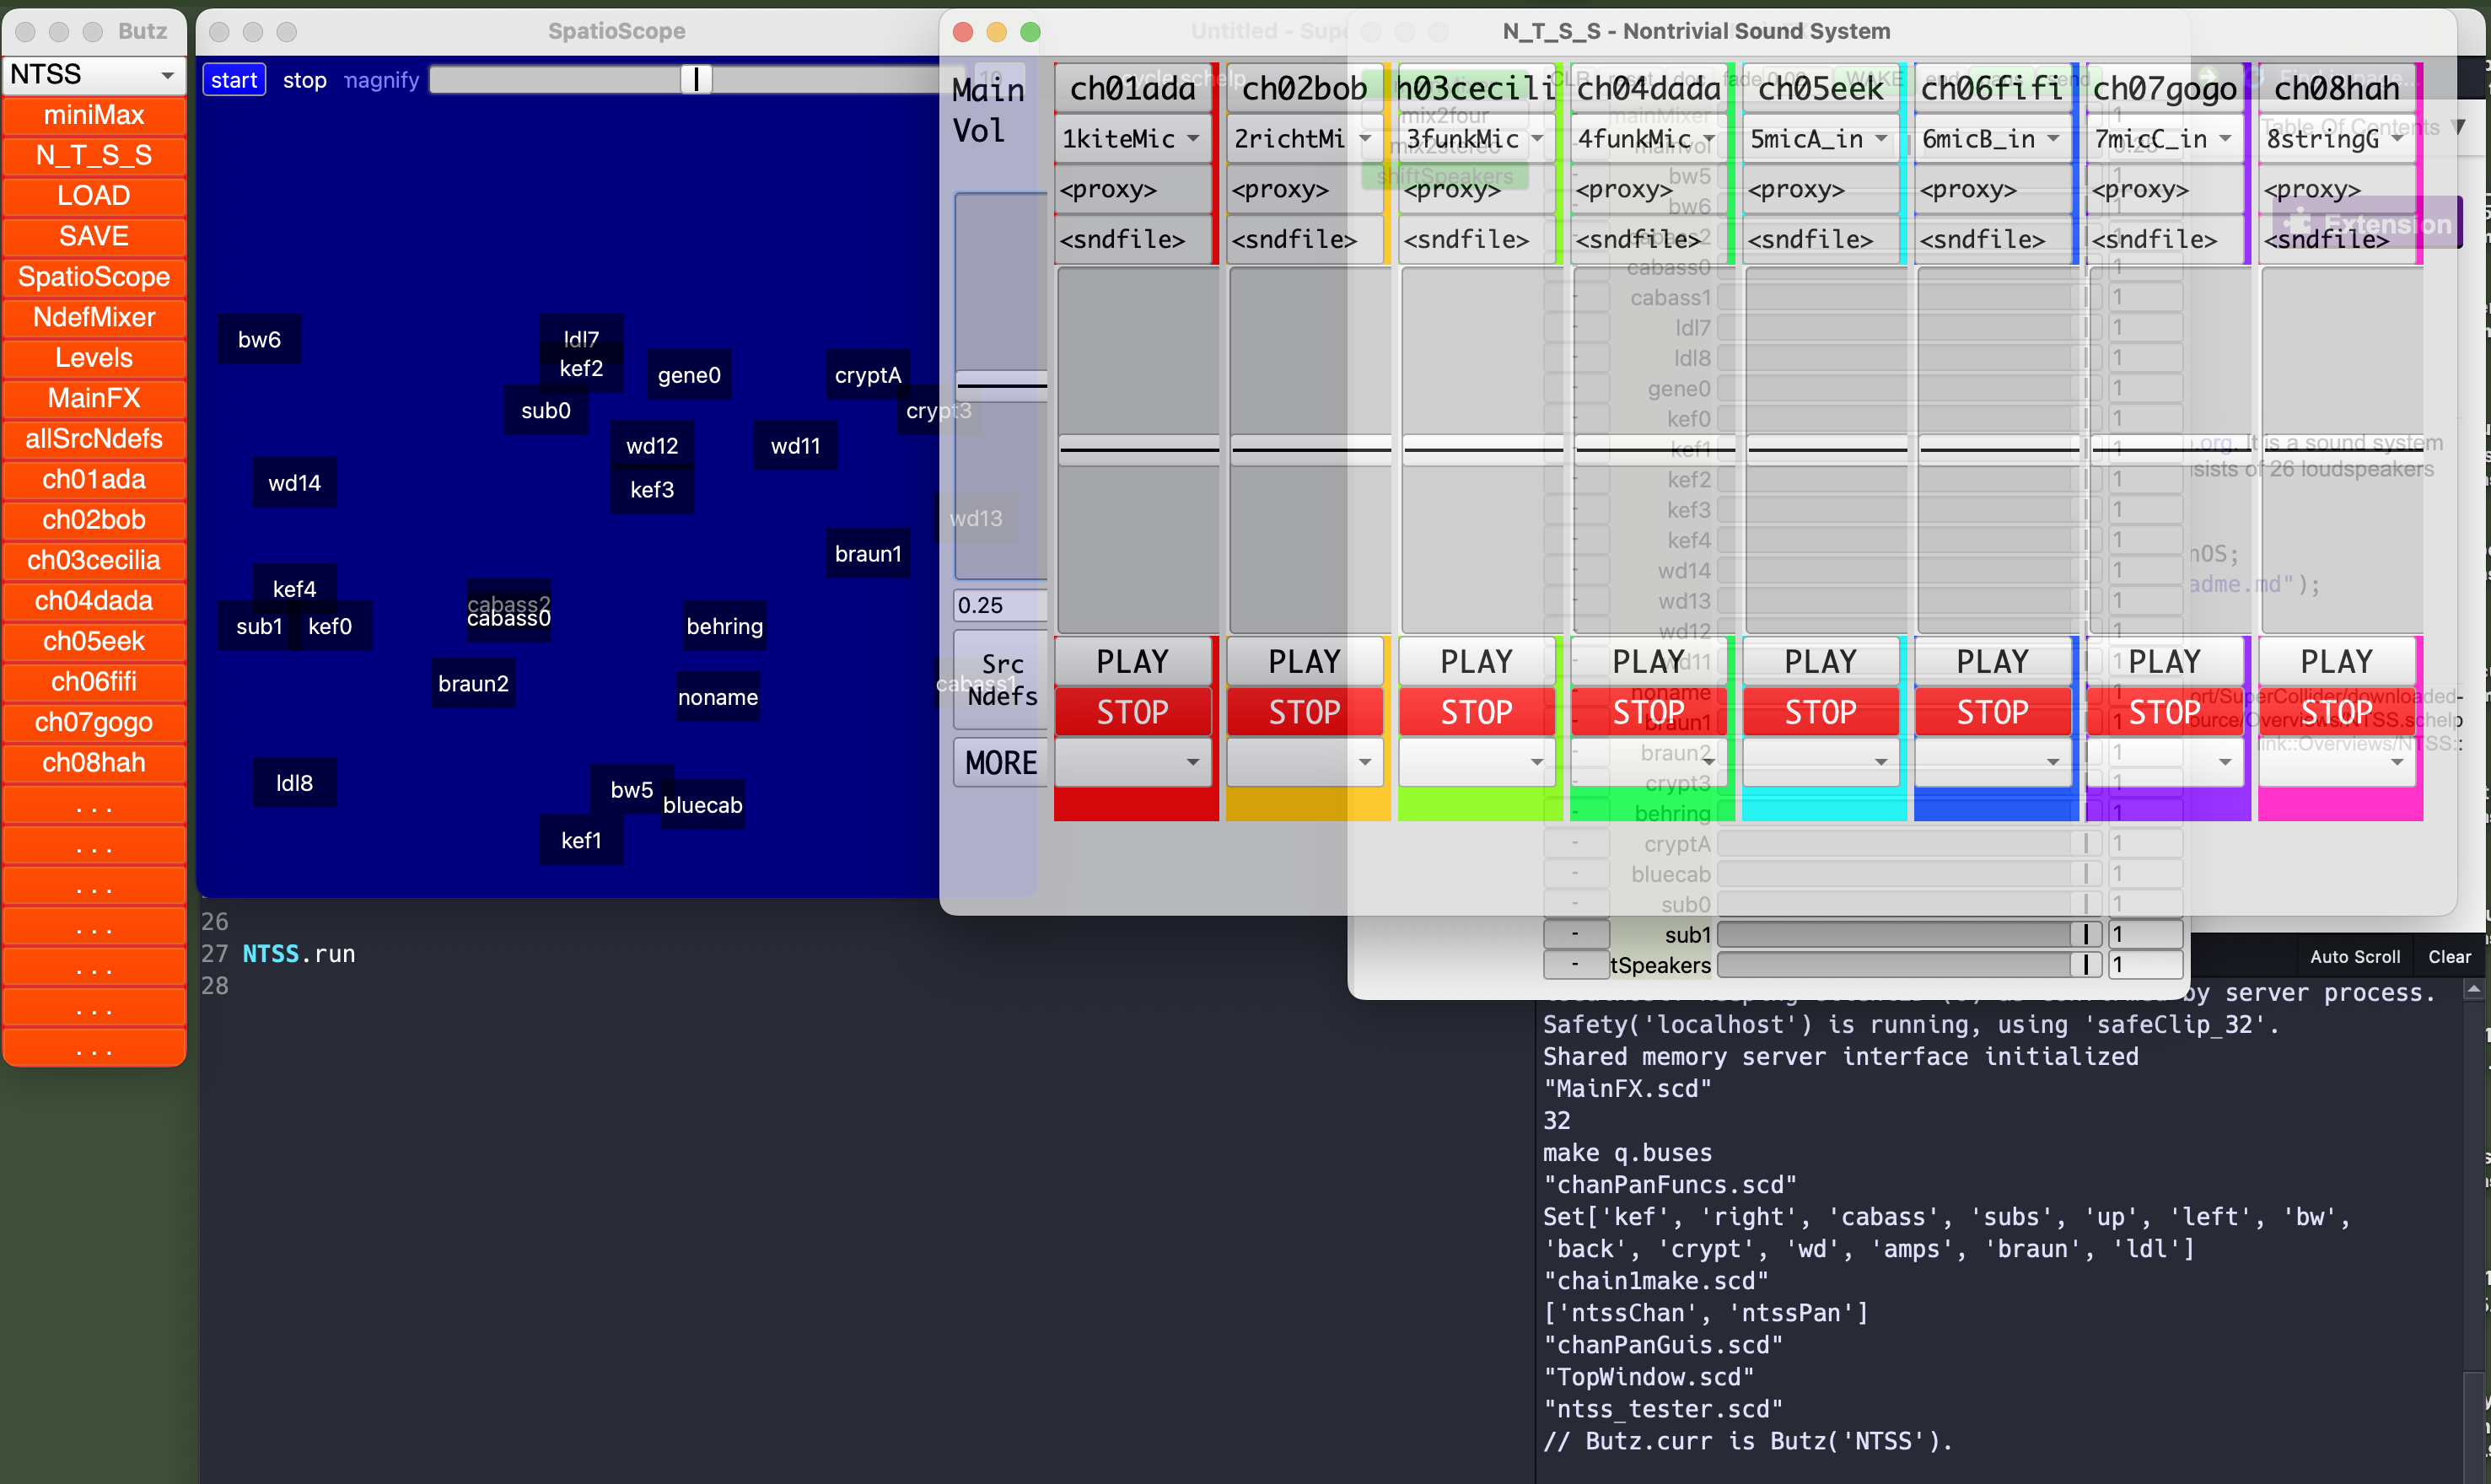Image resolution: width=2491 pixels, height=1484 pixels.
Task: Click the wd14 speaker box
Action: point(294,483)
